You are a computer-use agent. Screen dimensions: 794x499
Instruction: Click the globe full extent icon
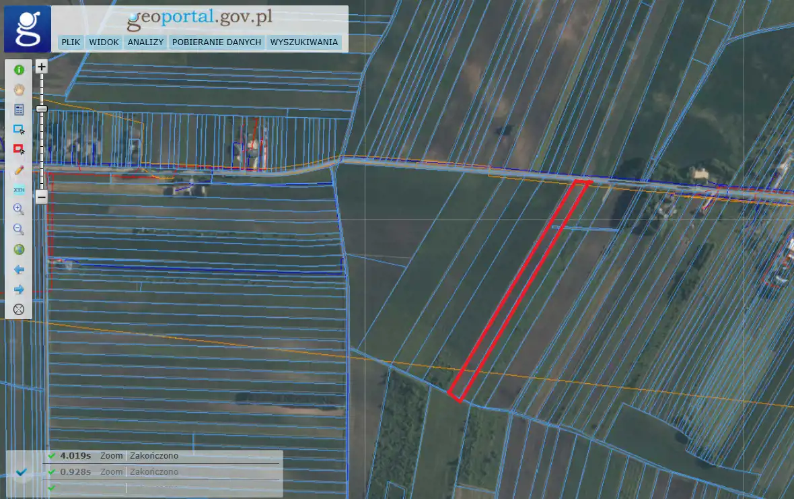19,249
